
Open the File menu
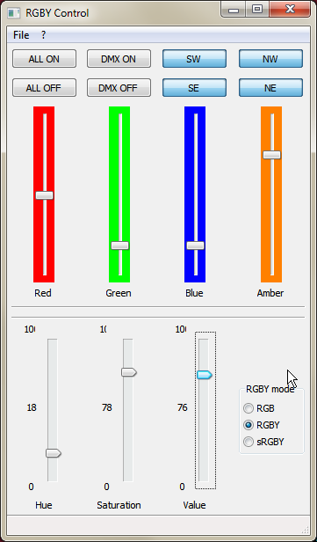[x=21, y=35]
